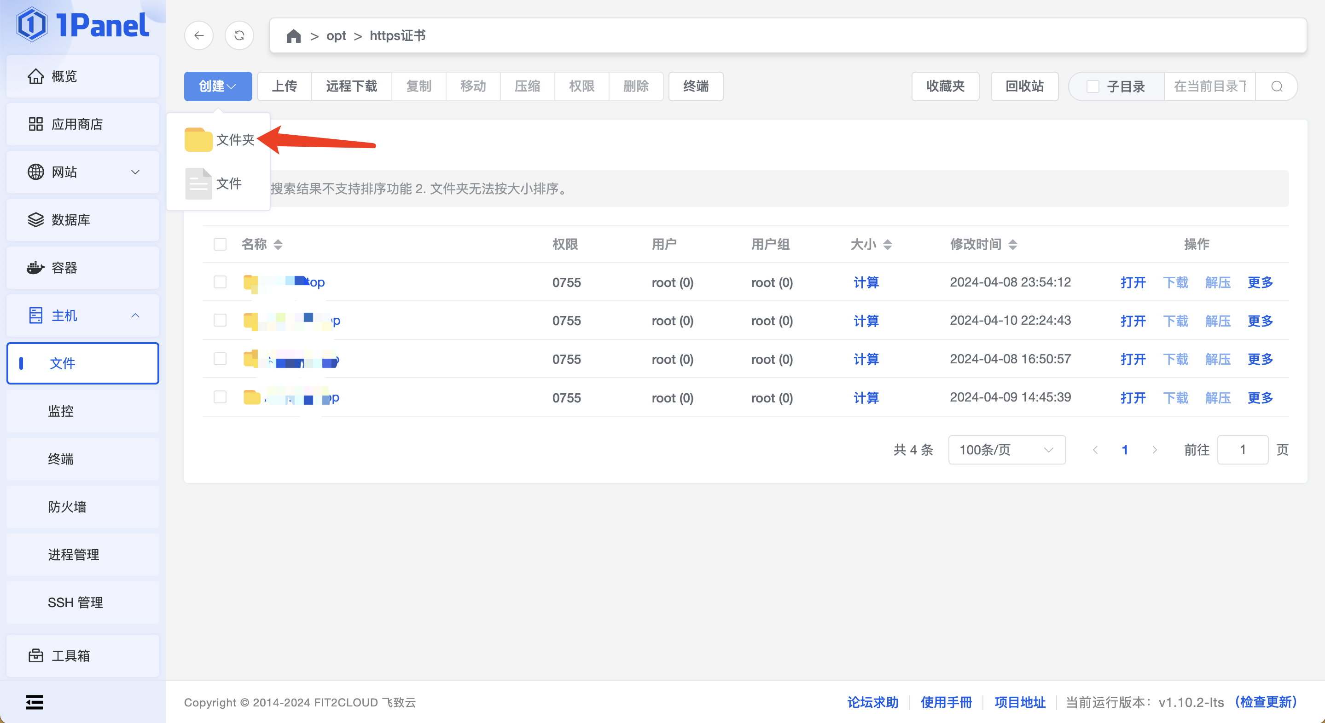The image size is (1325, 723).
Task: Click the 远程下载 remote download button
Action: pyautogui.click(x=352, y=86)
